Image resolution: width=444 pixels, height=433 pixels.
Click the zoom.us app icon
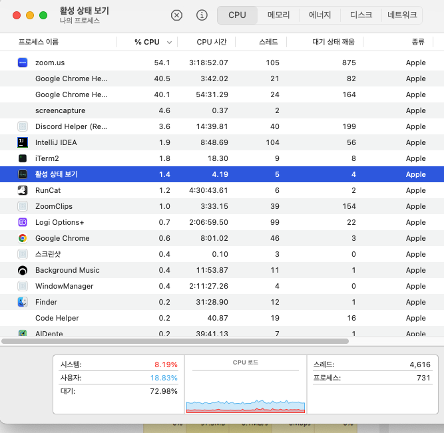(23, 63)
